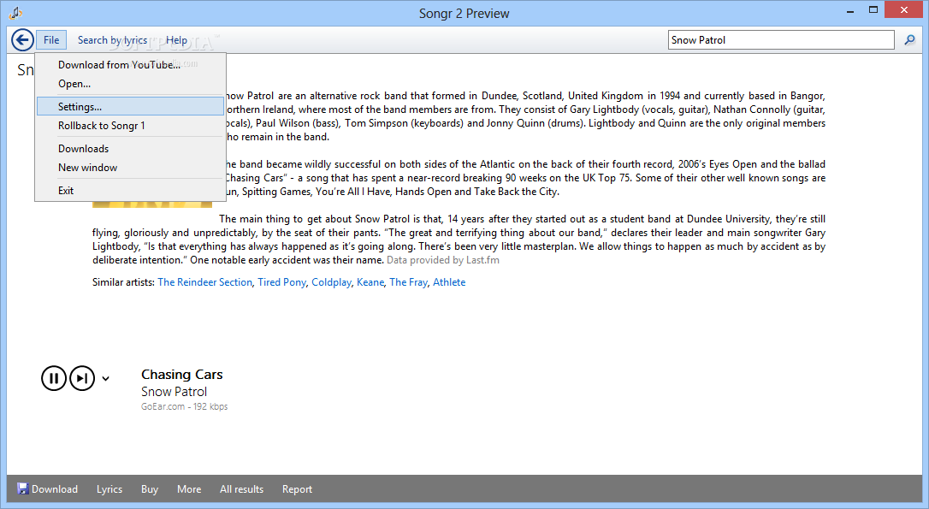Show All results
The width and height of the screenshot is (929, 509).
(x=242, y=489)
